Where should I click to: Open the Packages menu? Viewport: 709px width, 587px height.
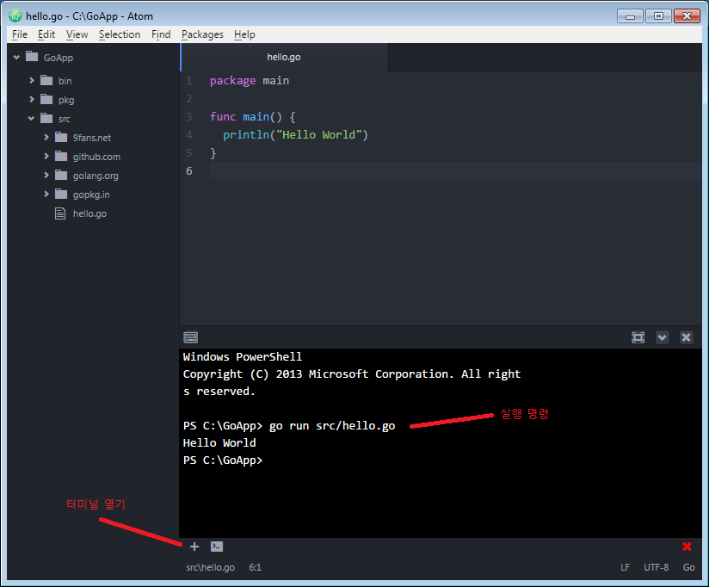click(202, 34)
